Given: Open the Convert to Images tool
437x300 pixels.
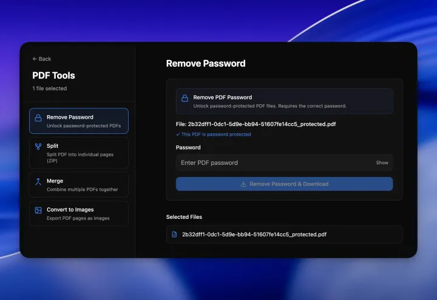Looking at the screenshot, I should 79,213.
